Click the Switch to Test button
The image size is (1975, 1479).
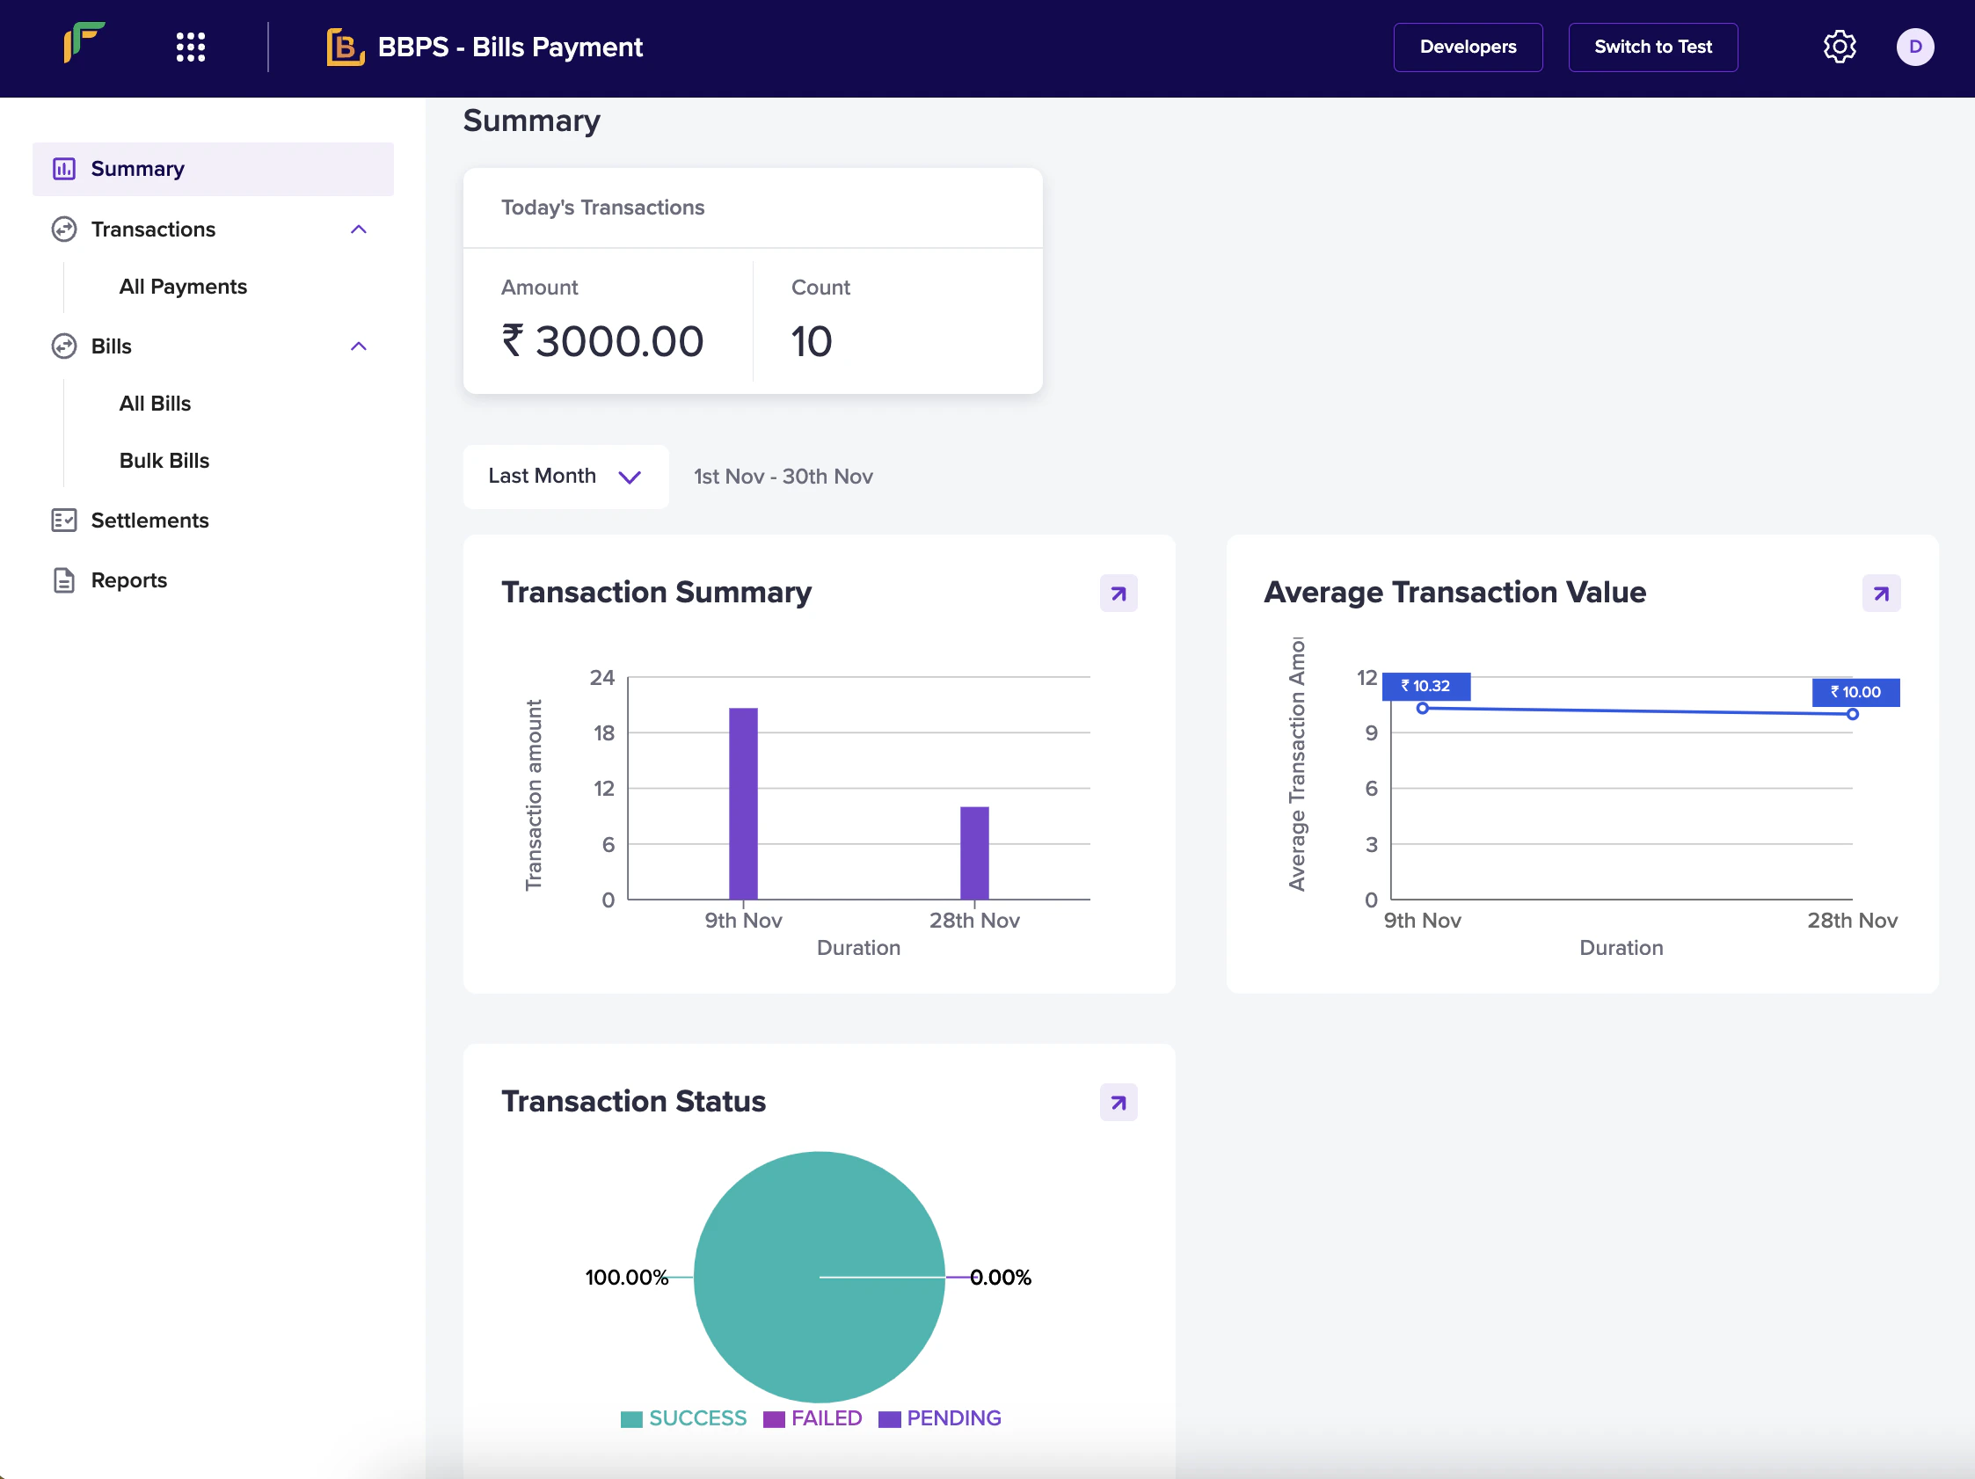pyautogui.click(x=1651, y=47)
